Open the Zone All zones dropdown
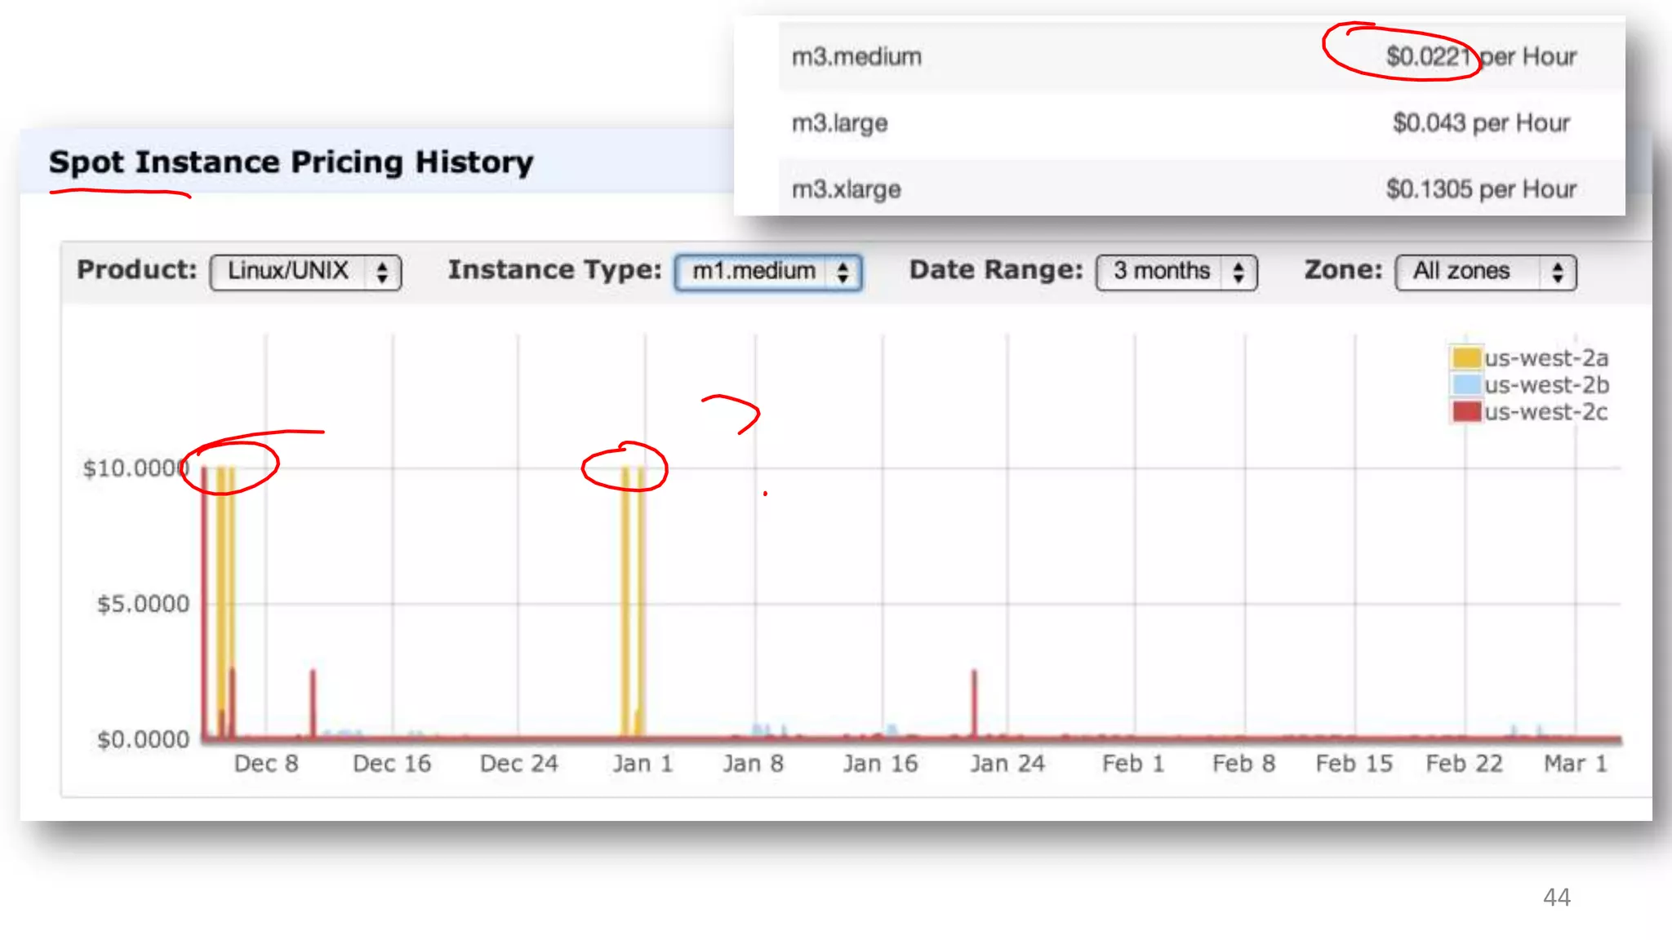This screenshot has height=940, width=1672. point(1461,272)
